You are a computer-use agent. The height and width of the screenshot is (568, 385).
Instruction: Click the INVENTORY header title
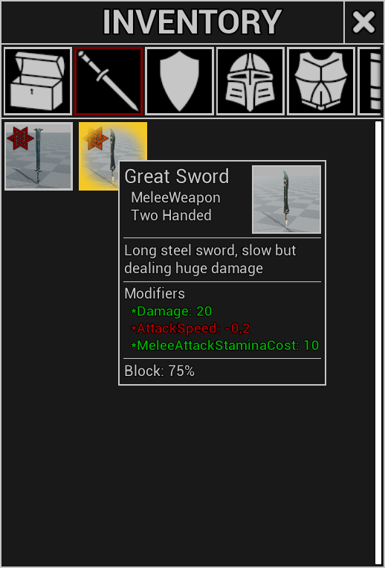(192, 22)
